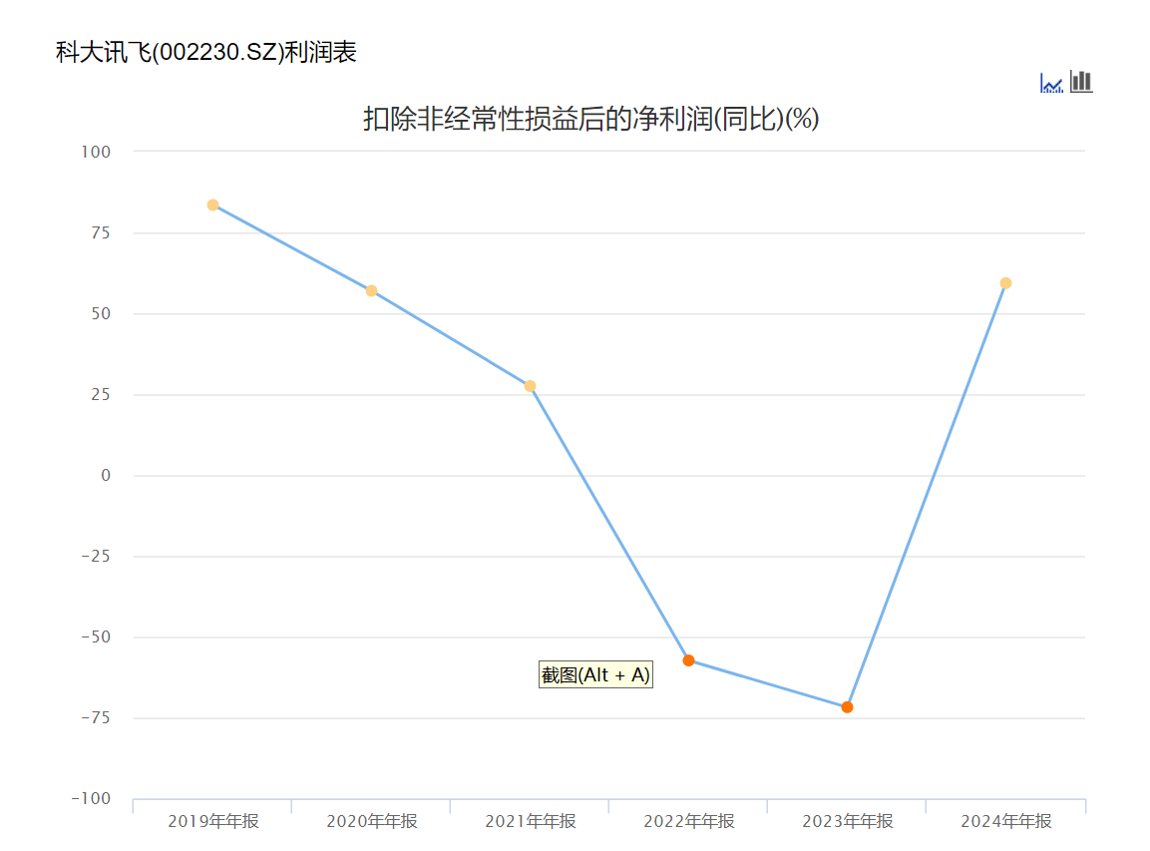The width and height of the screenshot is (1150, 851).
Task: Select the 2020年年报 data point
Action: [372, 291]
